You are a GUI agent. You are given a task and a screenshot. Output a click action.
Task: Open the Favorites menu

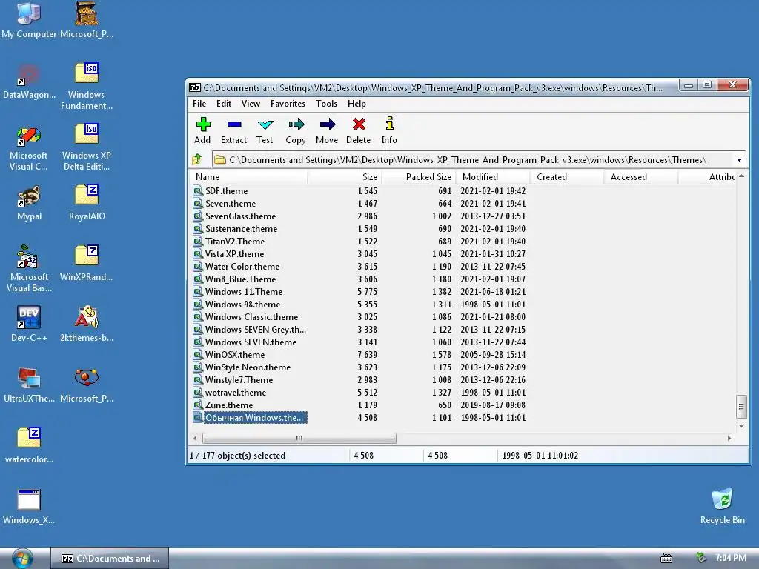point(288,104)
